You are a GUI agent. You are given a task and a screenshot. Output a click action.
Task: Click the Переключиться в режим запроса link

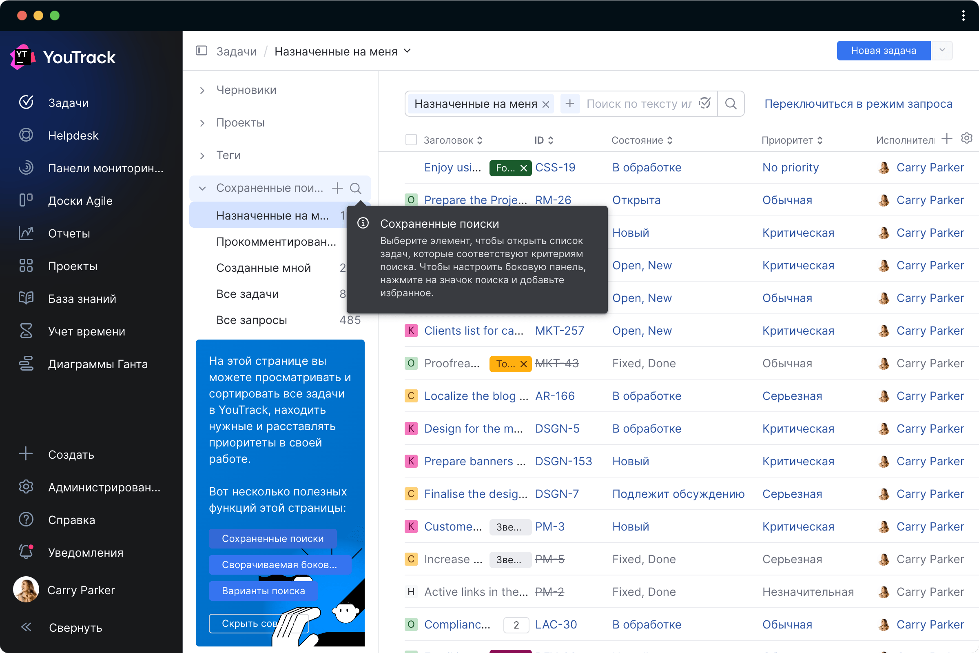(859, 104)
